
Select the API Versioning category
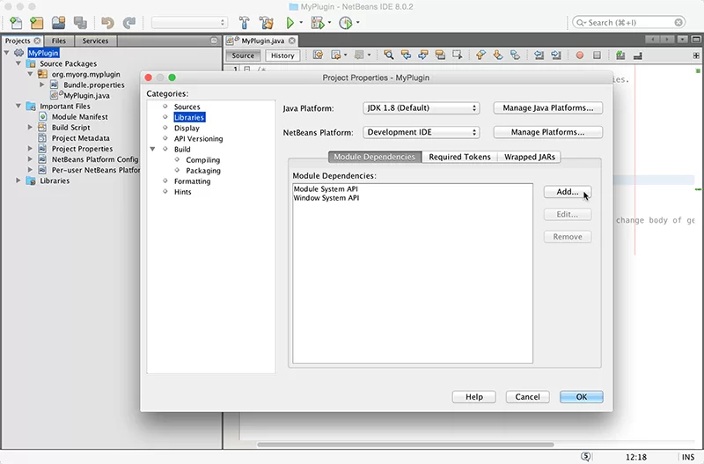[199, 139]
